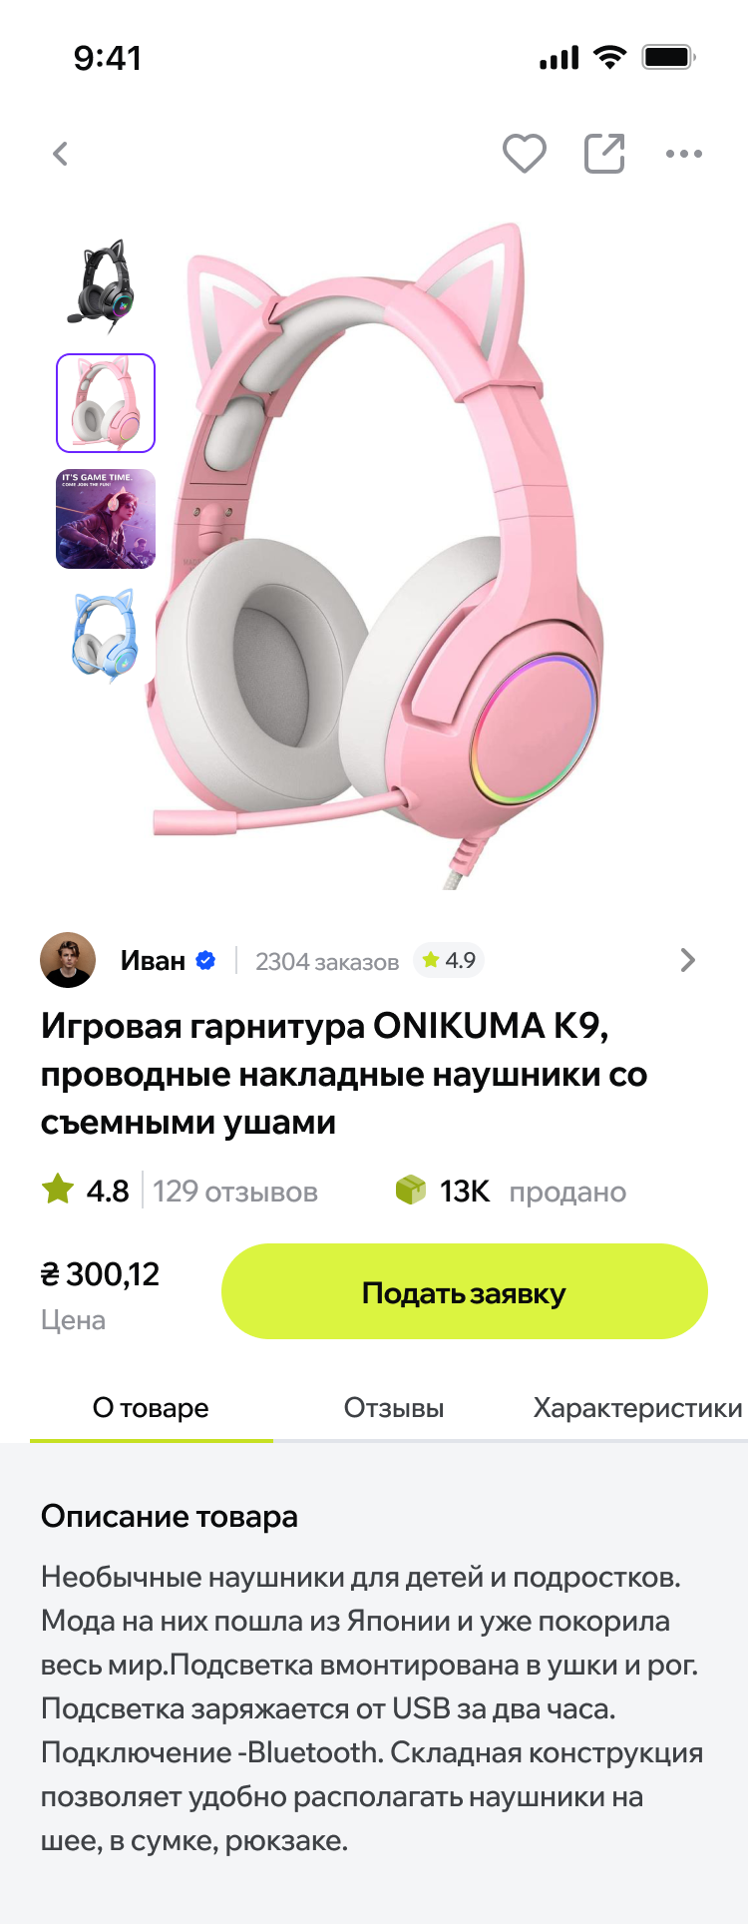Screen dimensions: 748x1924
Task: Switch to the Отзывы tab
Action: pyautogui.click(x=394, y=1408)
